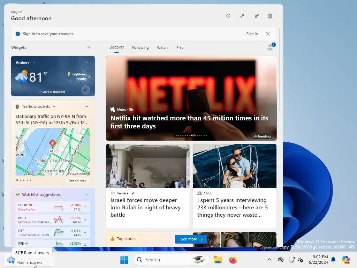Click the 81 °F temperature reading

click(38, 77)
